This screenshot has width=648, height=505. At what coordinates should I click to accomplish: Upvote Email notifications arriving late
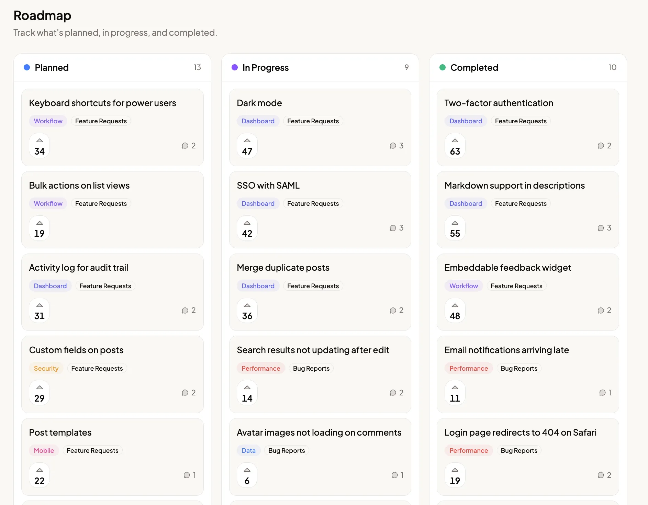click(455, 393)
